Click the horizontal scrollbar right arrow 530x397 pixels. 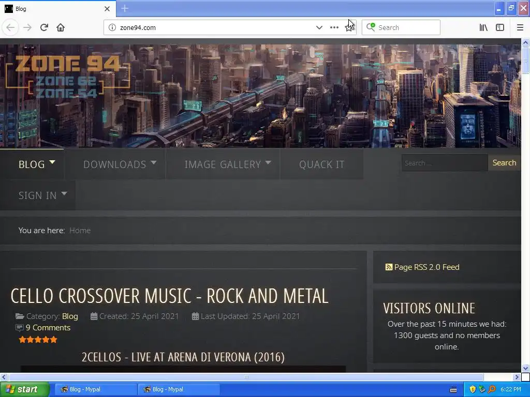(517, 377)
